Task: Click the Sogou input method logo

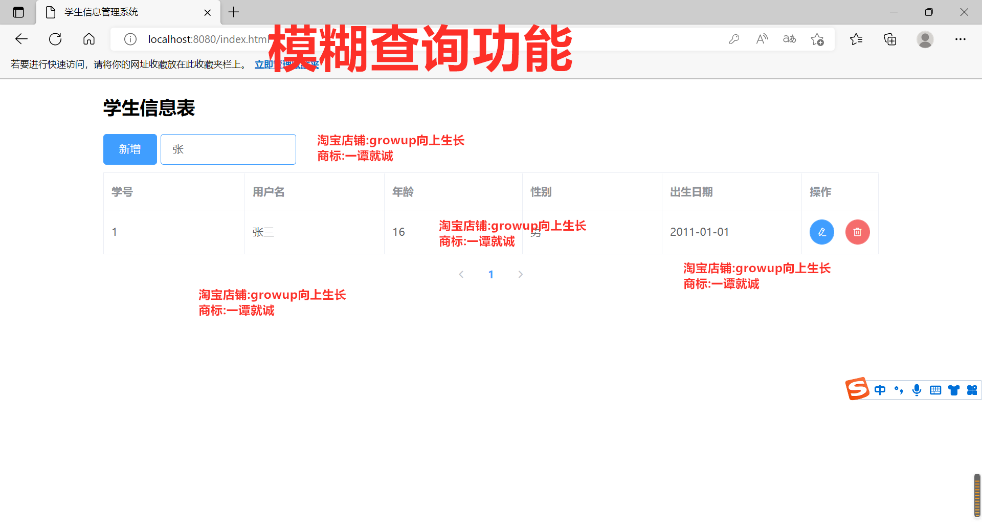Action: [857, 389]
